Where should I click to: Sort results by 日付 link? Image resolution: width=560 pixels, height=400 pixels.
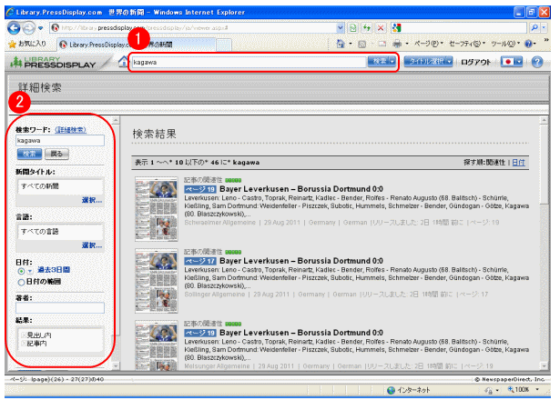pos(519,163)
